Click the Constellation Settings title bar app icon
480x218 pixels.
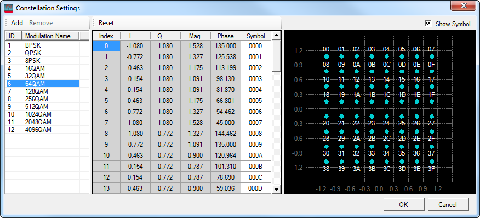point(9,8)
